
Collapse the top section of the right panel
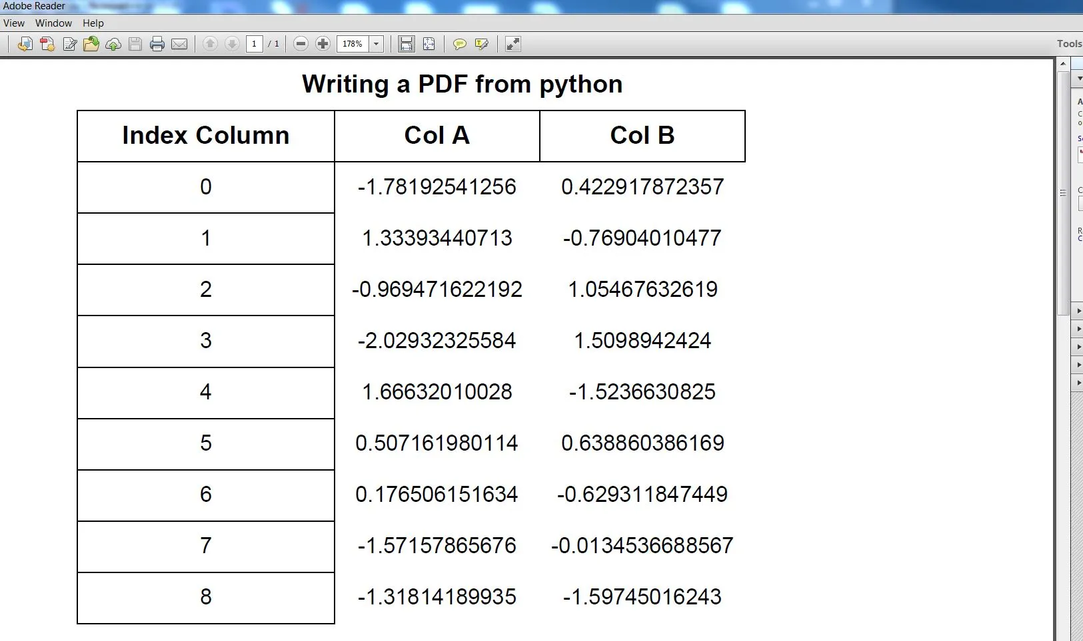[x=1079, y=79]
